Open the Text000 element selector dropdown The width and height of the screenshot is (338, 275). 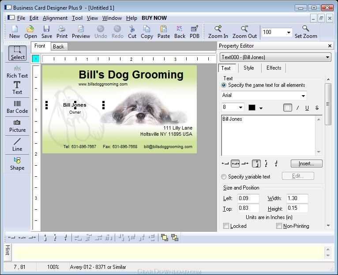click(x=327, y=57)
